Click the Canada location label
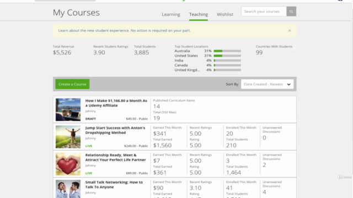 coord(181,65)
